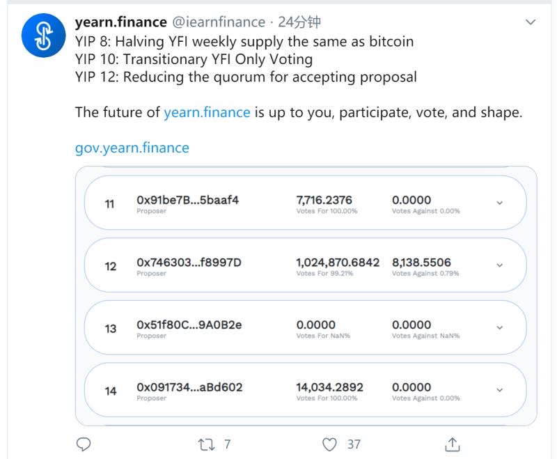
Task: Click the 24分钟 timestamp
Action: click(292, 22)
